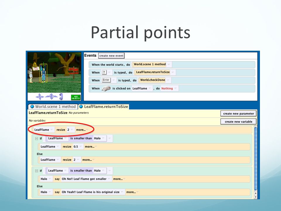The width and height of the screenshot is (281, 211).
Task: Select Oh No!! Leaf Flame got smaller text
Action: coord(84,179)
